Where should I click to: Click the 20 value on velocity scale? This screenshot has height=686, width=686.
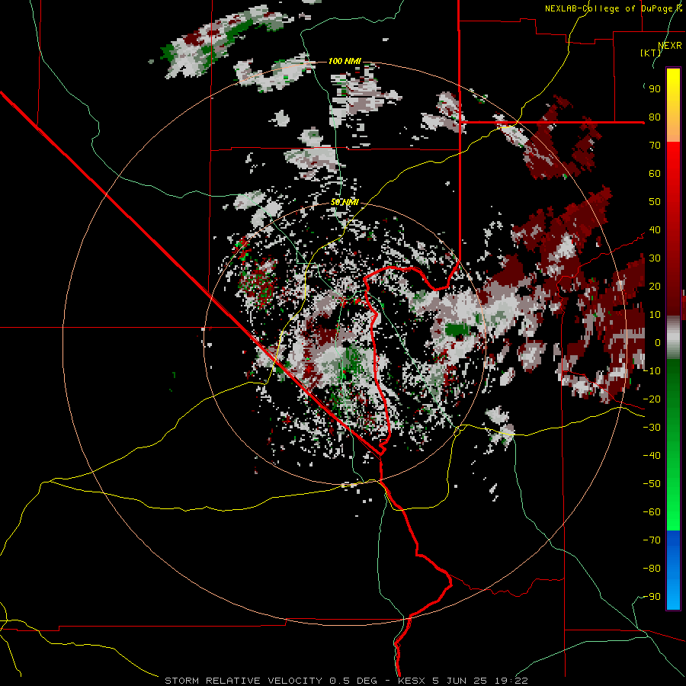[655, 287]
